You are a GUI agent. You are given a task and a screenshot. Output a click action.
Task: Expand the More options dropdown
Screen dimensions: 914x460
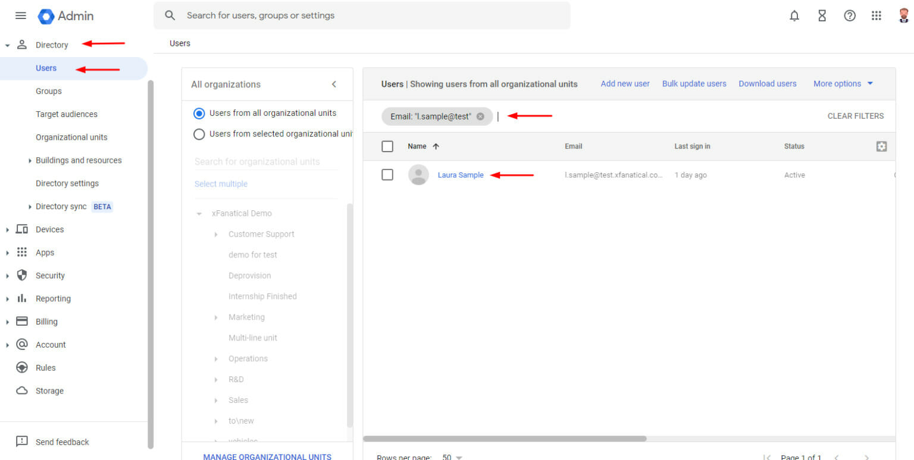click(x=842, y=84)
